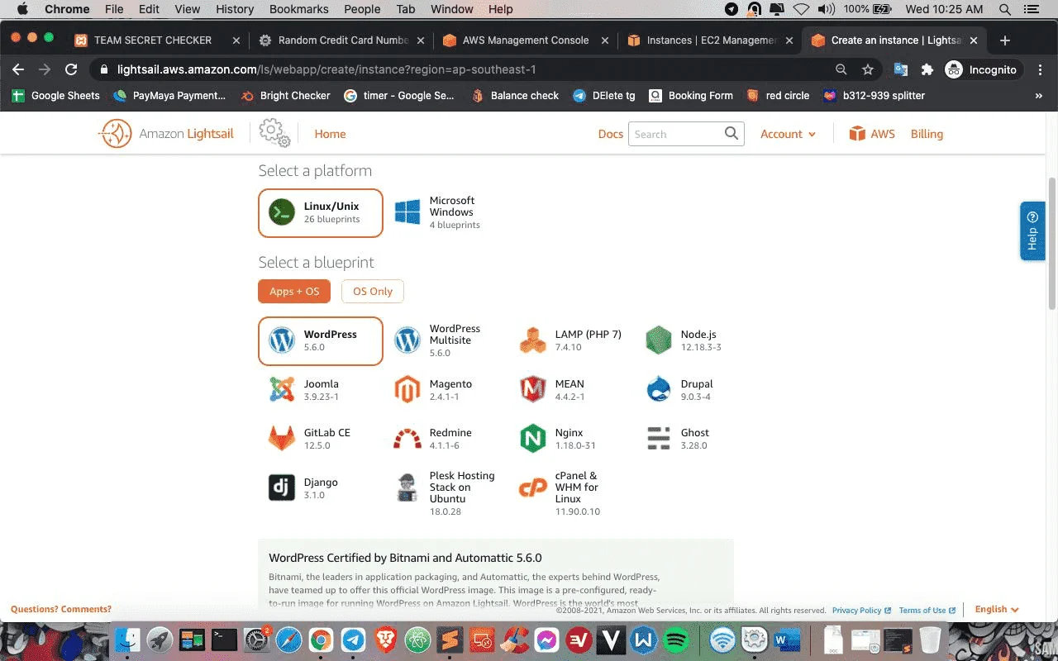Open the Chrome extensions puzzle icon
Image resolution: width=1058 pixels, height=661 pixels.
(927, 69)
